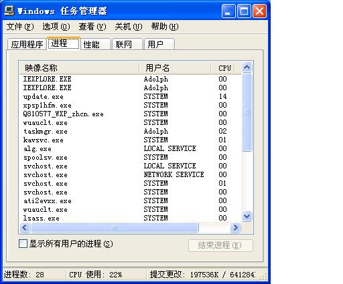Close the Task Manager window
This screenshot has width=343, height=284.
pyautogui.click(x=259, y=11)
